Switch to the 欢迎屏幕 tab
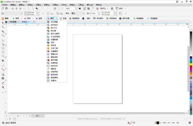 (13, 22)
